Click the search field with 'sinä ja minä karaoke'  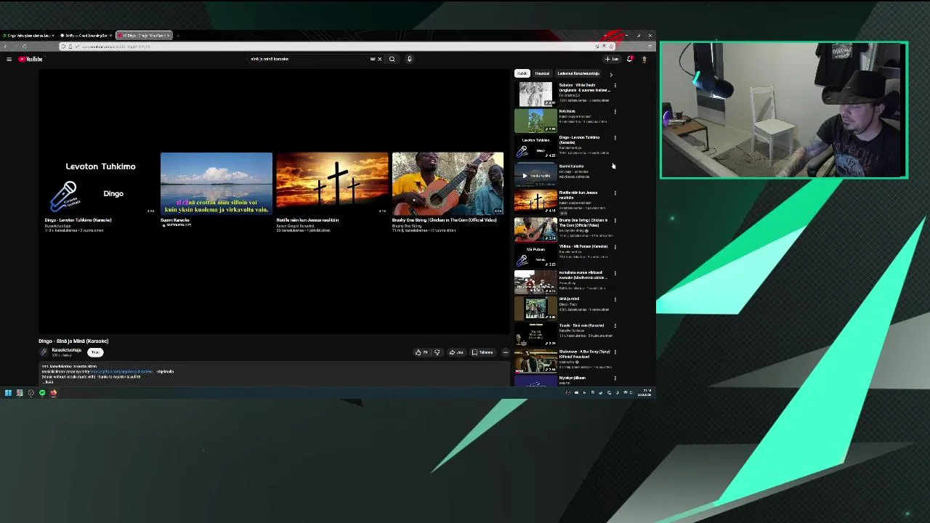pos(309,59)
